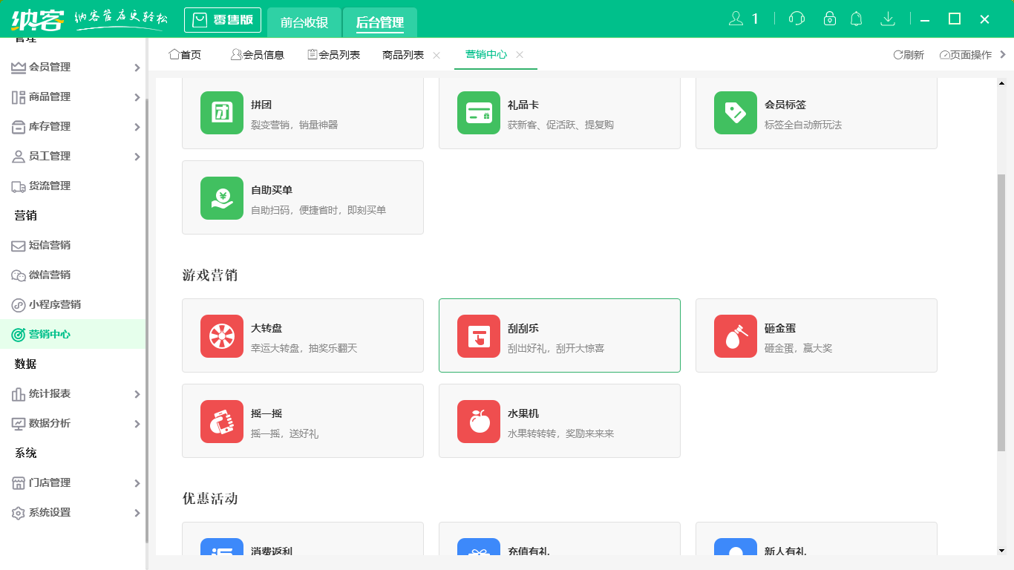Screen dimensions: 1014x570
Task: Click the 刷新 refresh link
Action: [x=907, y=54]
